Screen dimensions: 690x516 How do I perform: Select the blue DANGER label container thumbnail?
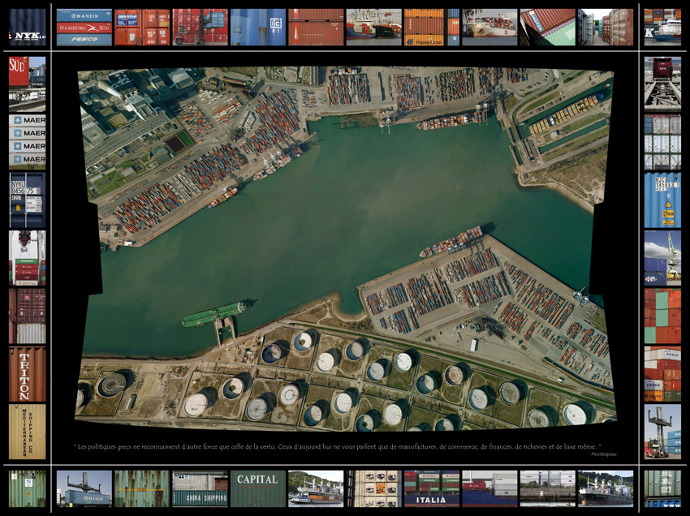(662, 200)
